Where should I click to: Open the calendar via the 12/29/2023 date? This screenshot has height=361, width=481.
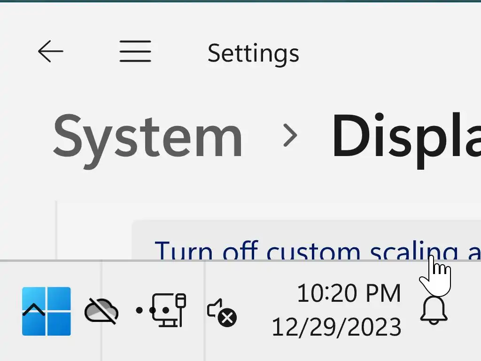point(336,327)
